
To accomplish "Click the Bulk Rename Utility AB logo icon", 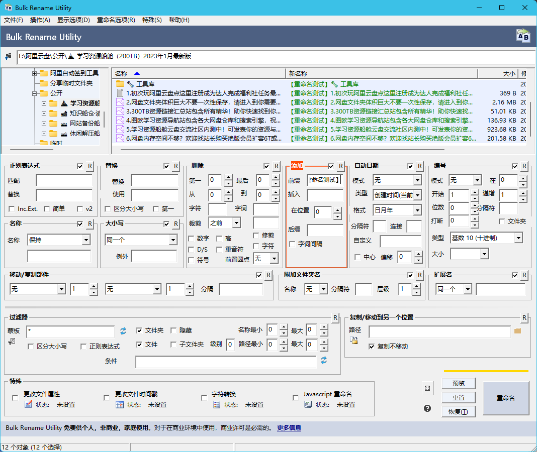I will click(x=523, y=36).
